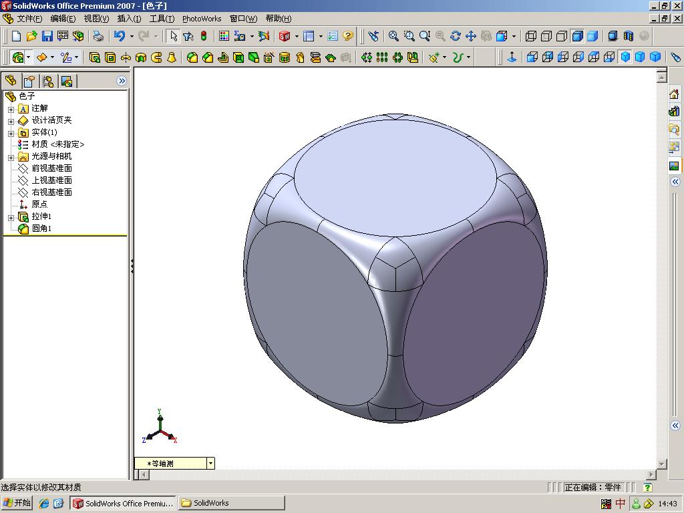Click the Lofted Boss feature icon
The height and width of the screenshot is (513, 684).
pyautogui.click(x=172, y=57)
